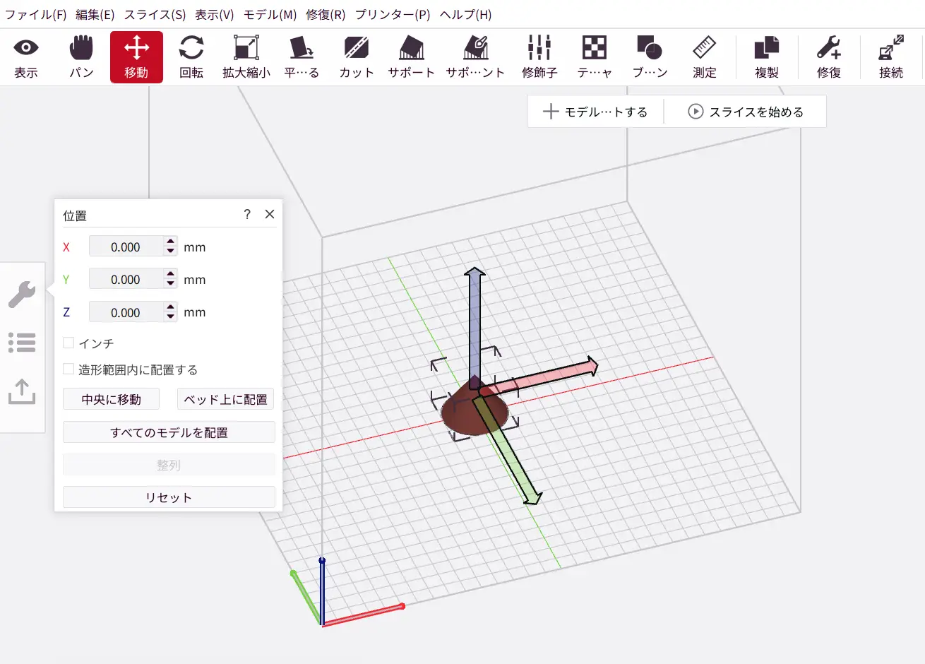Toggle the 造形範囲内に配置する checkbox
Image resolution: width=925 pixels, height=664 pixels.
click(68, 369)
